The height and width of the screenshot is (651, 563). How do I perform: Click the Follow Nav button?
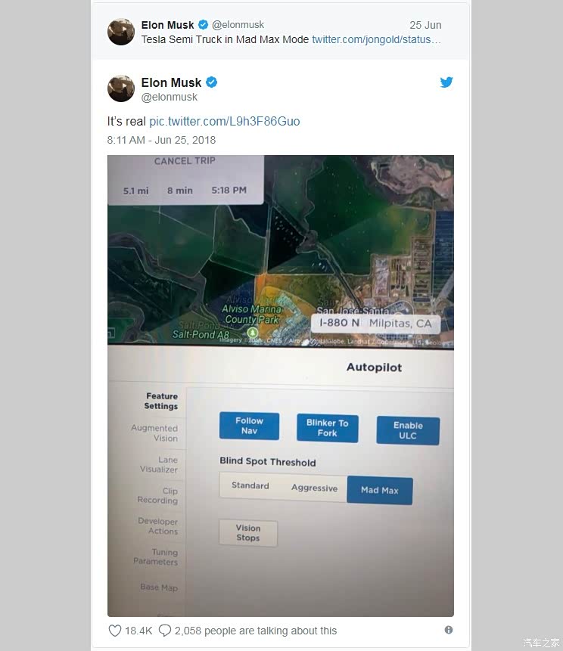pyautogui.click(x=249, y=426)
